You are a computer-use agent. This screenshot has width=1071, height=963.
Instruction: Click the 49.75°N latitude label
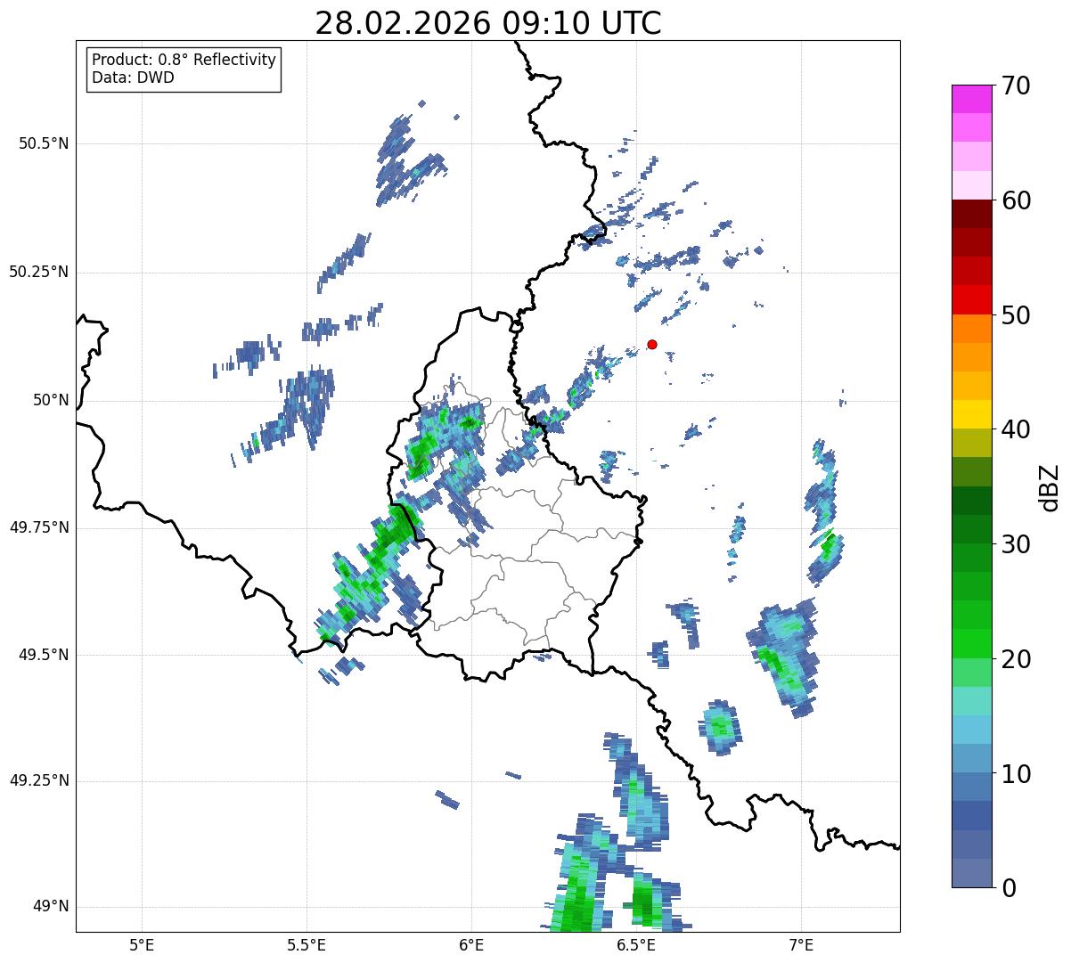[39, 527]
